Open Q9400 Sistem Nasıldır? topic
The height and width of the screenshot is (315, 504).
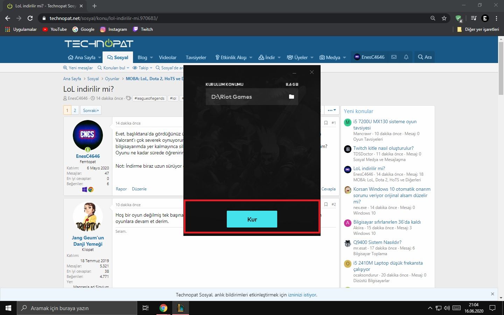377,242
